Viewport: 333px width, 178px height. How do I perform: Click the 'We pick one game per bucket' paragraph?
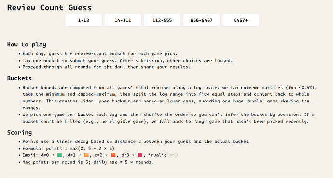pos(168,118)
